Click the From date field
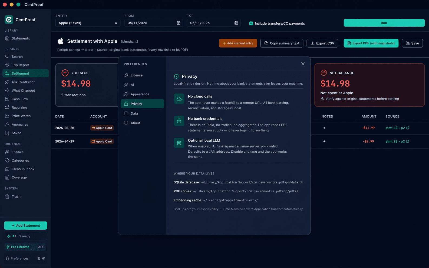Viewport: 429px width, 268px height. pos(154,23)
